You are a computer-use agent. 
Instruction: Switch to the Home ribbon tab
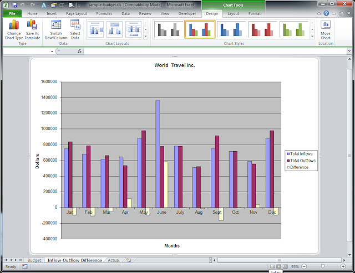[x=32, y=13]
